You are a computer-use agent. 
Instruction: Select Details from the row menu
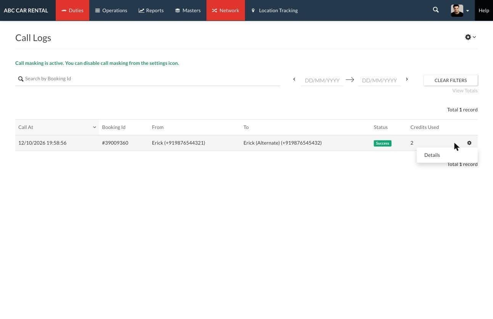(432, 155)
